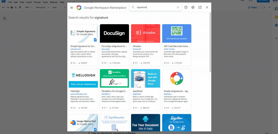Open the PandaDoc app thumbnail

coord(114,78)
